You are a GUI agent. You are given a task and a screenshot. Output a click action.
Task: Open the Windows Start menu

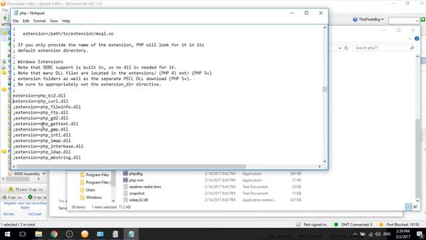(7, 234)
